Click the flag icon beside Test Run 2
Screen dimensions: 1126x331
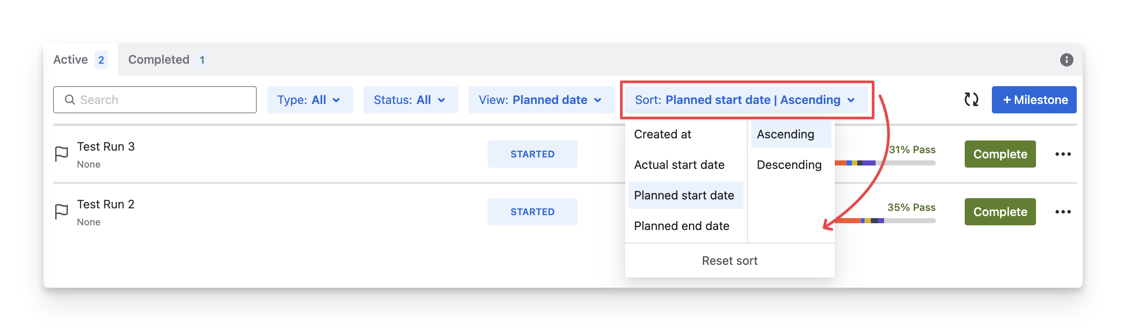pyautogui.click(x=61, y=212)
